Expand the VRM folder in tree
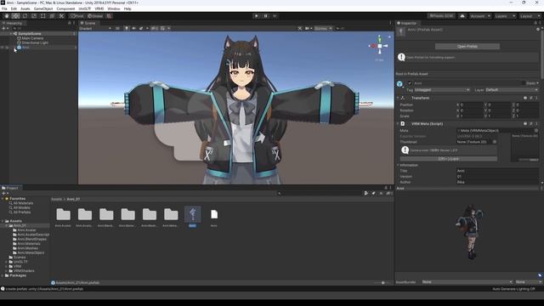 pyautogui.click(x=6, y=266)
